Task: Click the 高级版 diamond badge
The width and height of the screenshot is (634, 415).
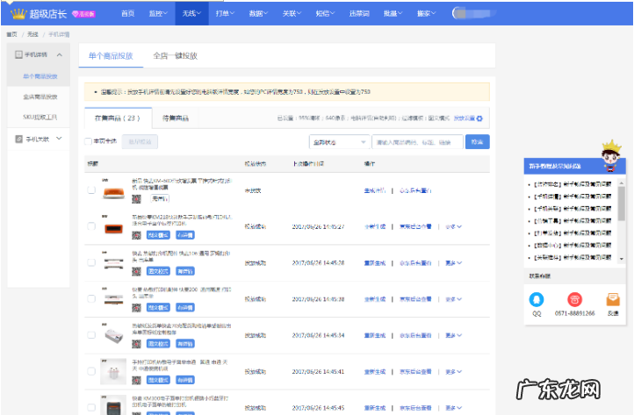Action: (x=83, y=14)
